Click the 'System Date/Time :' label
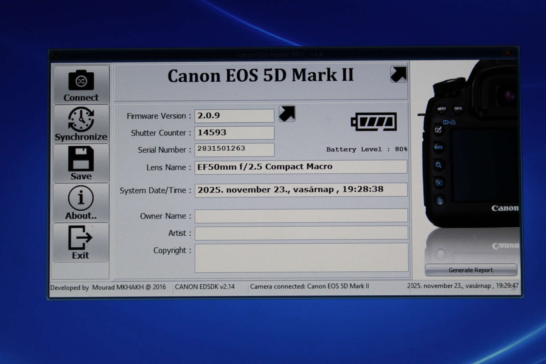 pyautogui.click(x=156, y=191)
